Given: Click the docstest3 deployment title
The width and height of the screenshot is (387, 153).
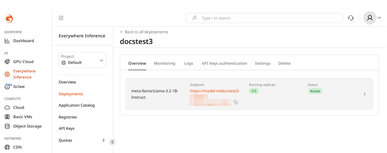Looking at the screenshot, I should (x=136, y=41).
